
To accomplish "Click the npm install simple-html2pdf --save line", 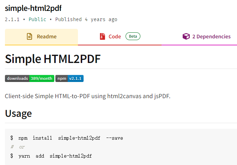I will [x=67, y=138].
